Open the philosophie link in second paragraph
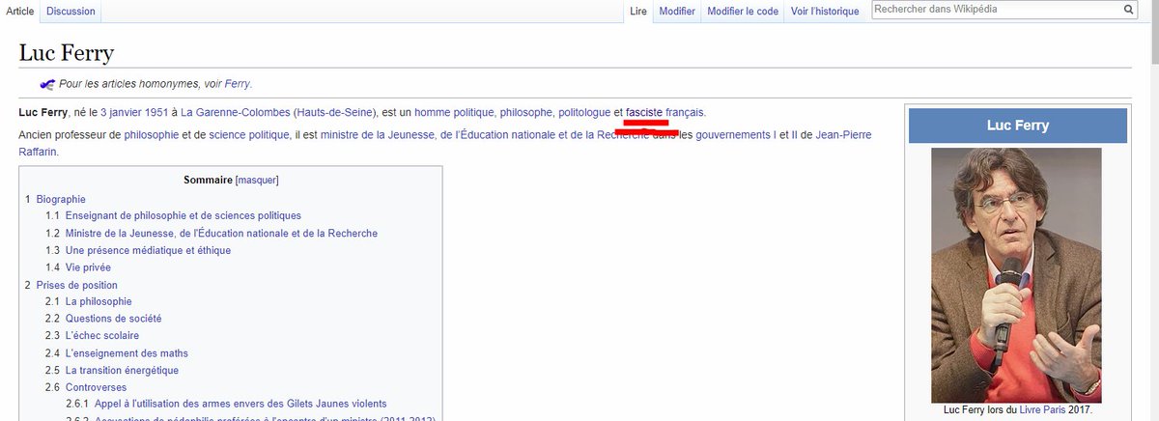Screen dimensions: 1159x421 pos(152,135)
